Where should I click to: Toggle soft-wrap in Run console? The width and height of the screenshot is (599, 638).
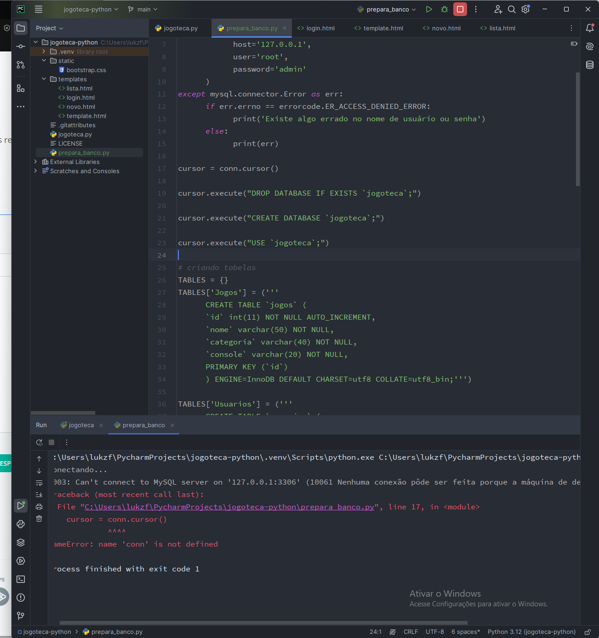click(39, 483)
